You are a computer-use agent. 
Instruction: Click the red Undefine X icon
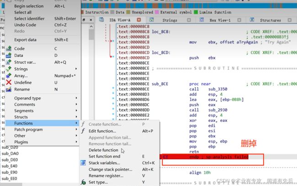(x=9, y=82)
